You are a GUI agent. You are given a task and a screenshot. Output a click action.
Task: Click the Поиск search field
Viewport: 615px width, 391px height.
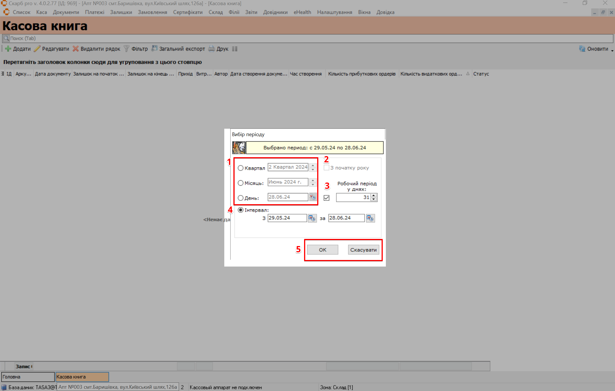click(307, 38)
